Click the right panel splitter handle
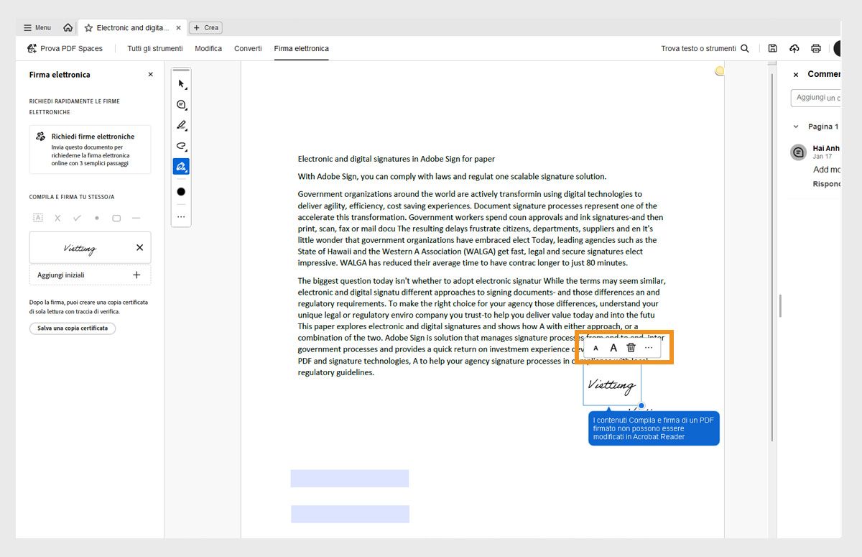The width and height of the screenshot is (862, 557). [780, 306]
